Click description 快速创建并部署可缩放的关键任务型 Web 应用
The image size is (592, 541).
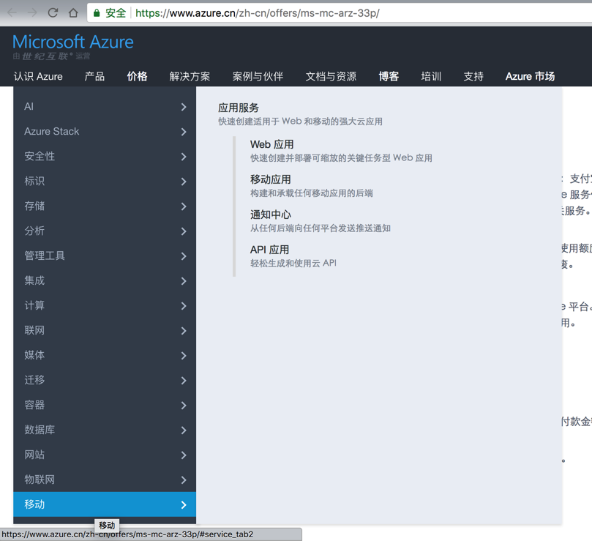click(x=341, y=158)
